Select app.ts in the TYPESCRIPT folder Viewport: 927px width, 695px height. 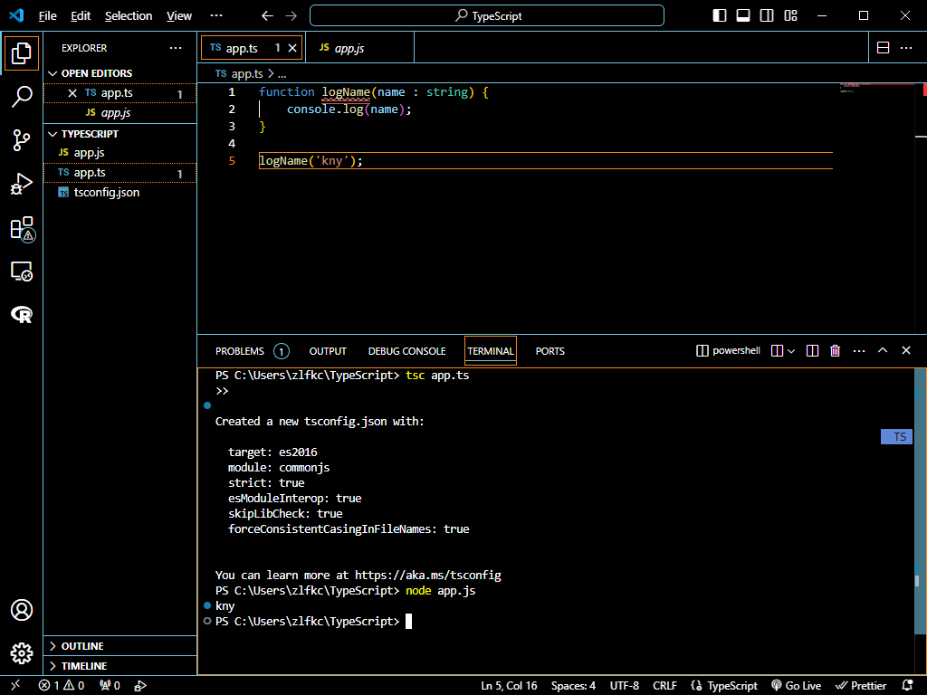(120, 173)
